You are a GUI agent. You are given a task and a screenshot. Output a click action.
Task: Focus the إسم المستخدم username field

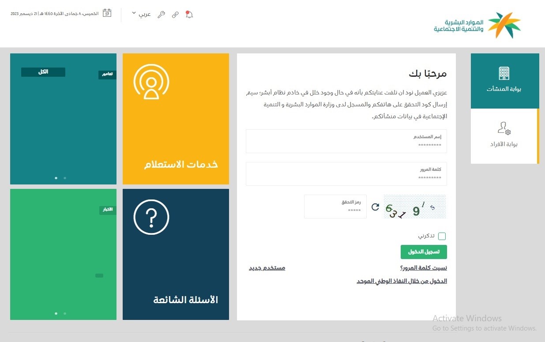point(346,141)
